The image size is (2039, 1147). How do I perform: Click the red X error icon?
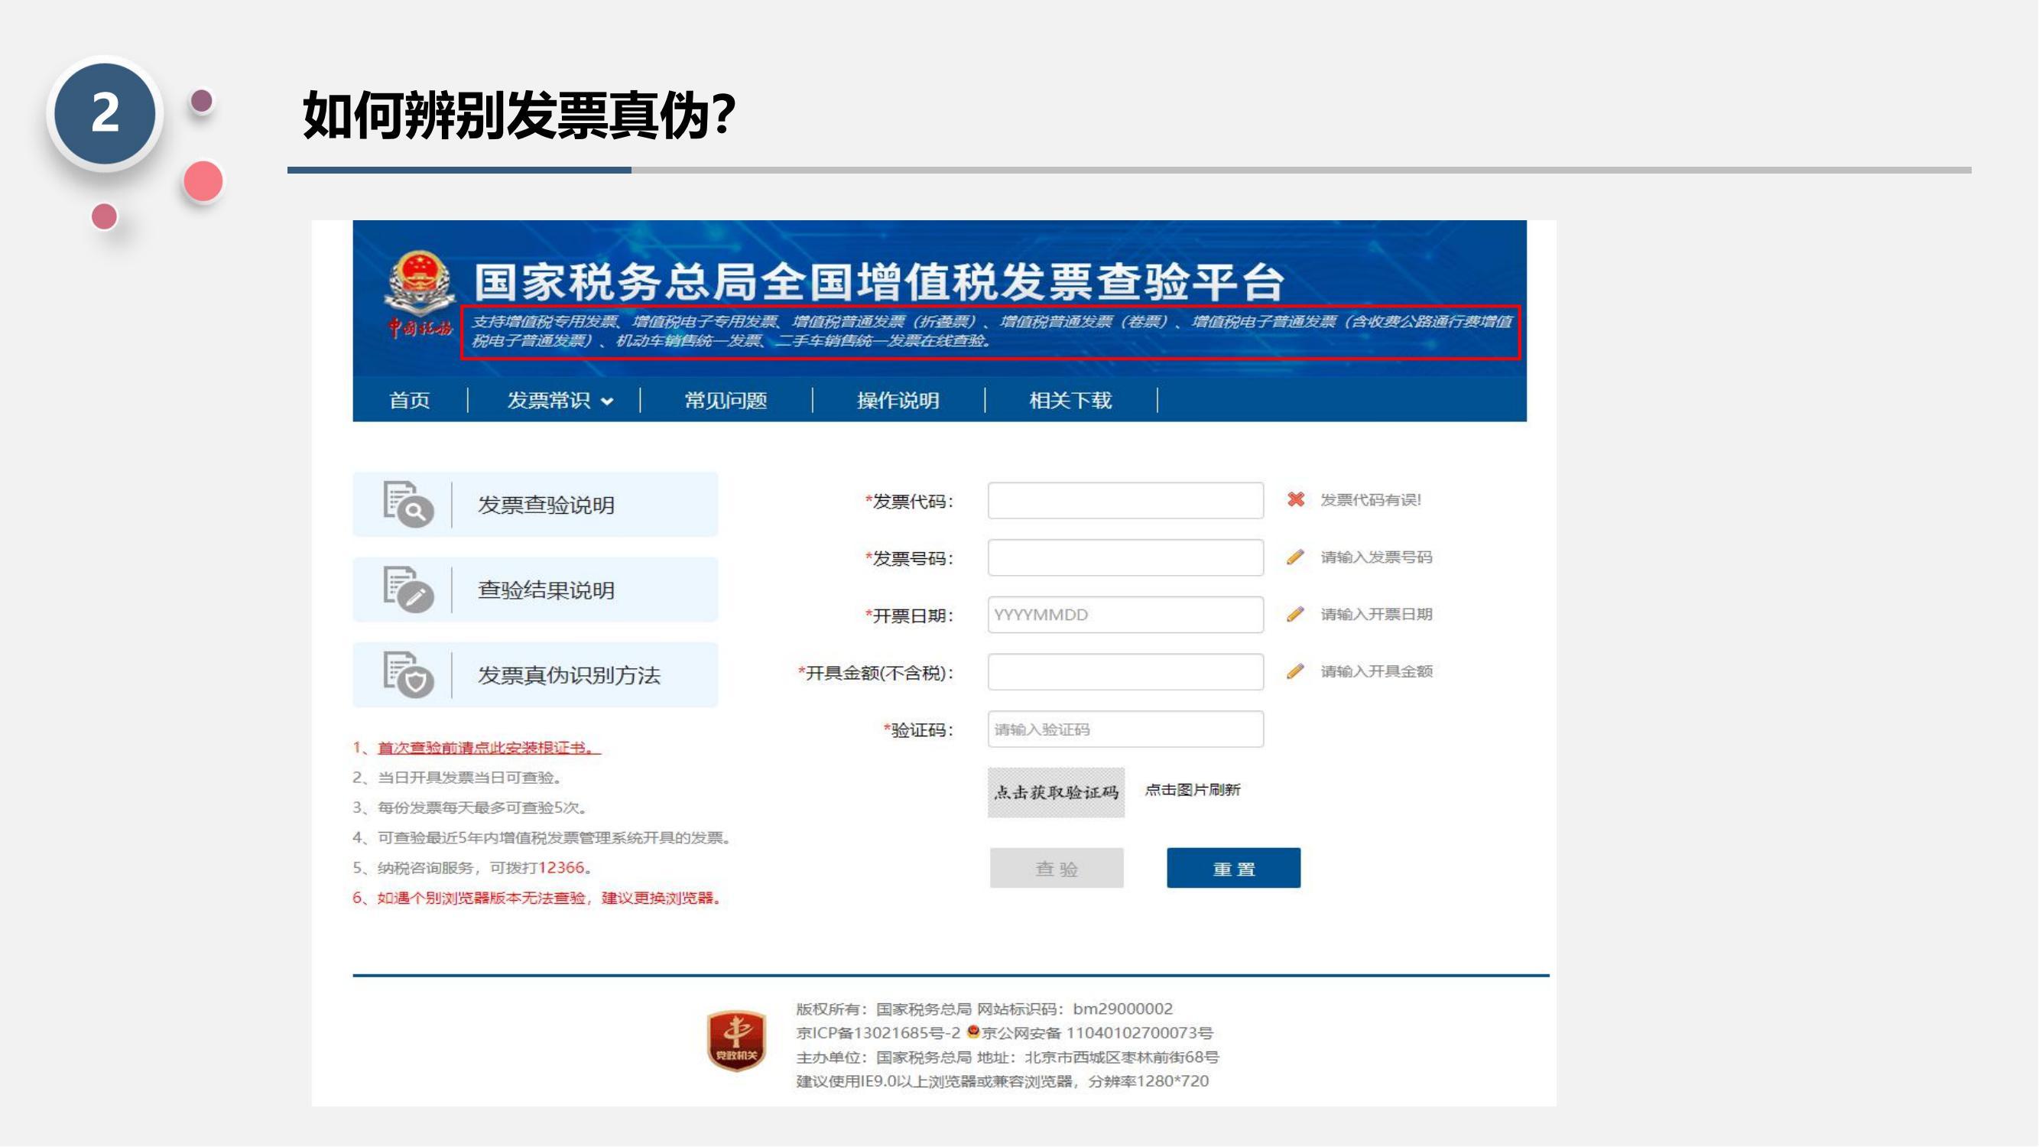(x=1296, y=499)
